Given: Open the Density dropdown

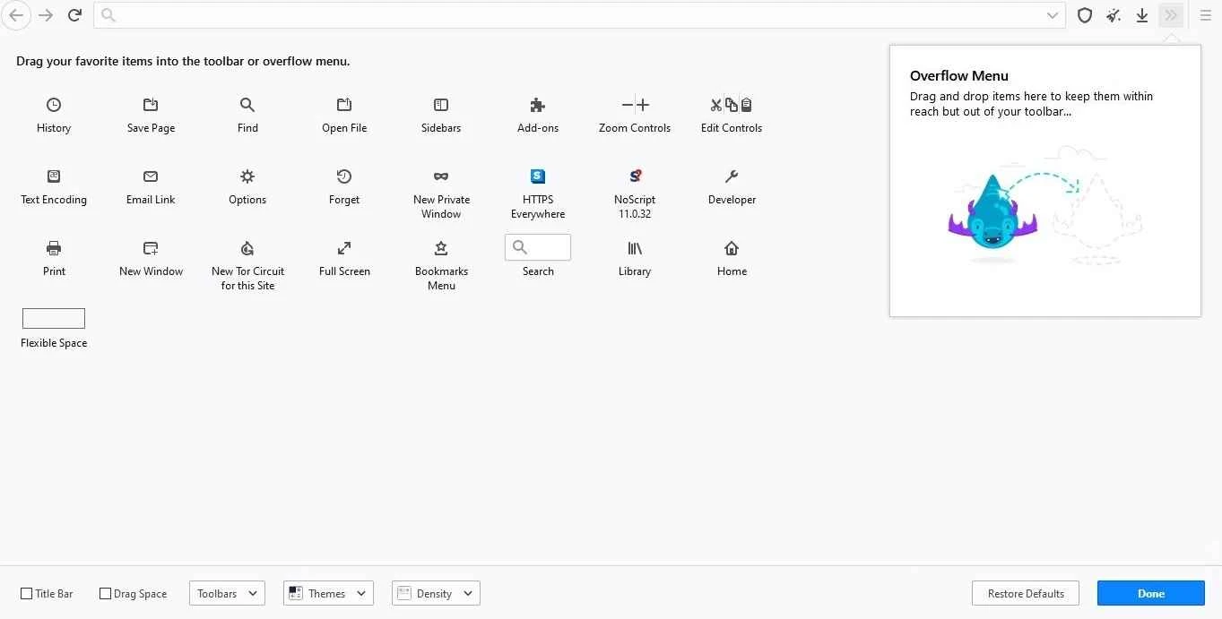Looking at the screenshot, I should 436,593.
